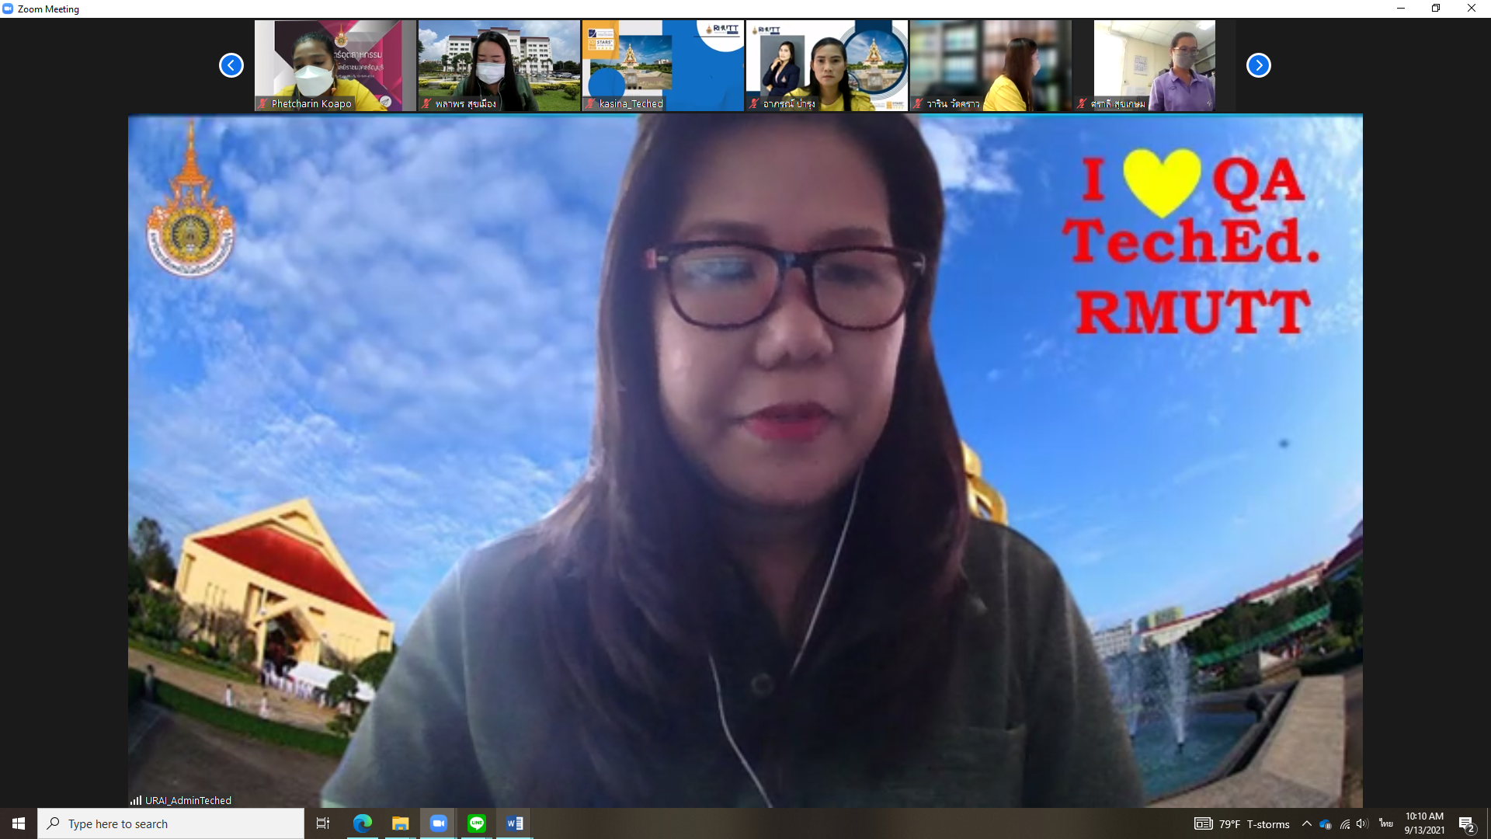Minimize the Zoom Meeting window

[x=1401, y=9]
